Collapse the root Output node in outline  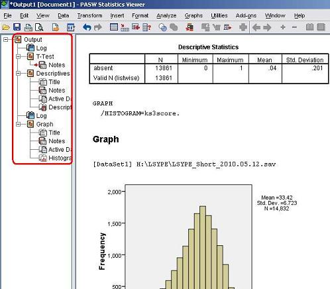click(x=6, y=40)
